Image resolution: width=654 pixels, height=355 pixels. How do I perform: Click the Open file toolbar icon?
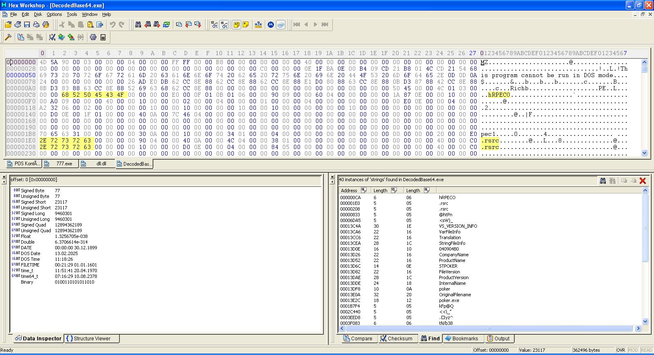[x=8, y=24]
